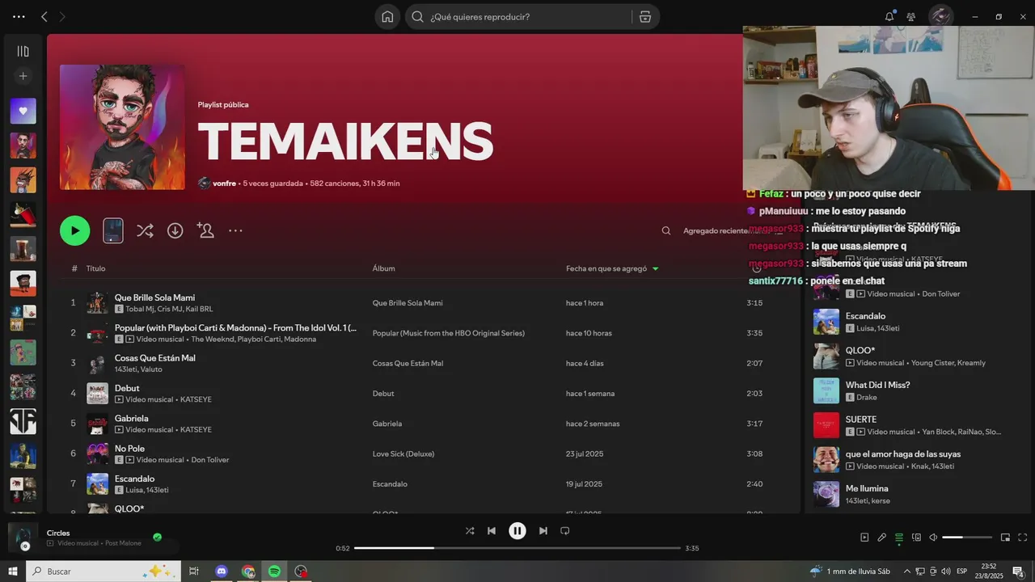The image size is (1035, 582).
Task: Toggle the Now Playing view icon
Action: [x=864, y=538]
